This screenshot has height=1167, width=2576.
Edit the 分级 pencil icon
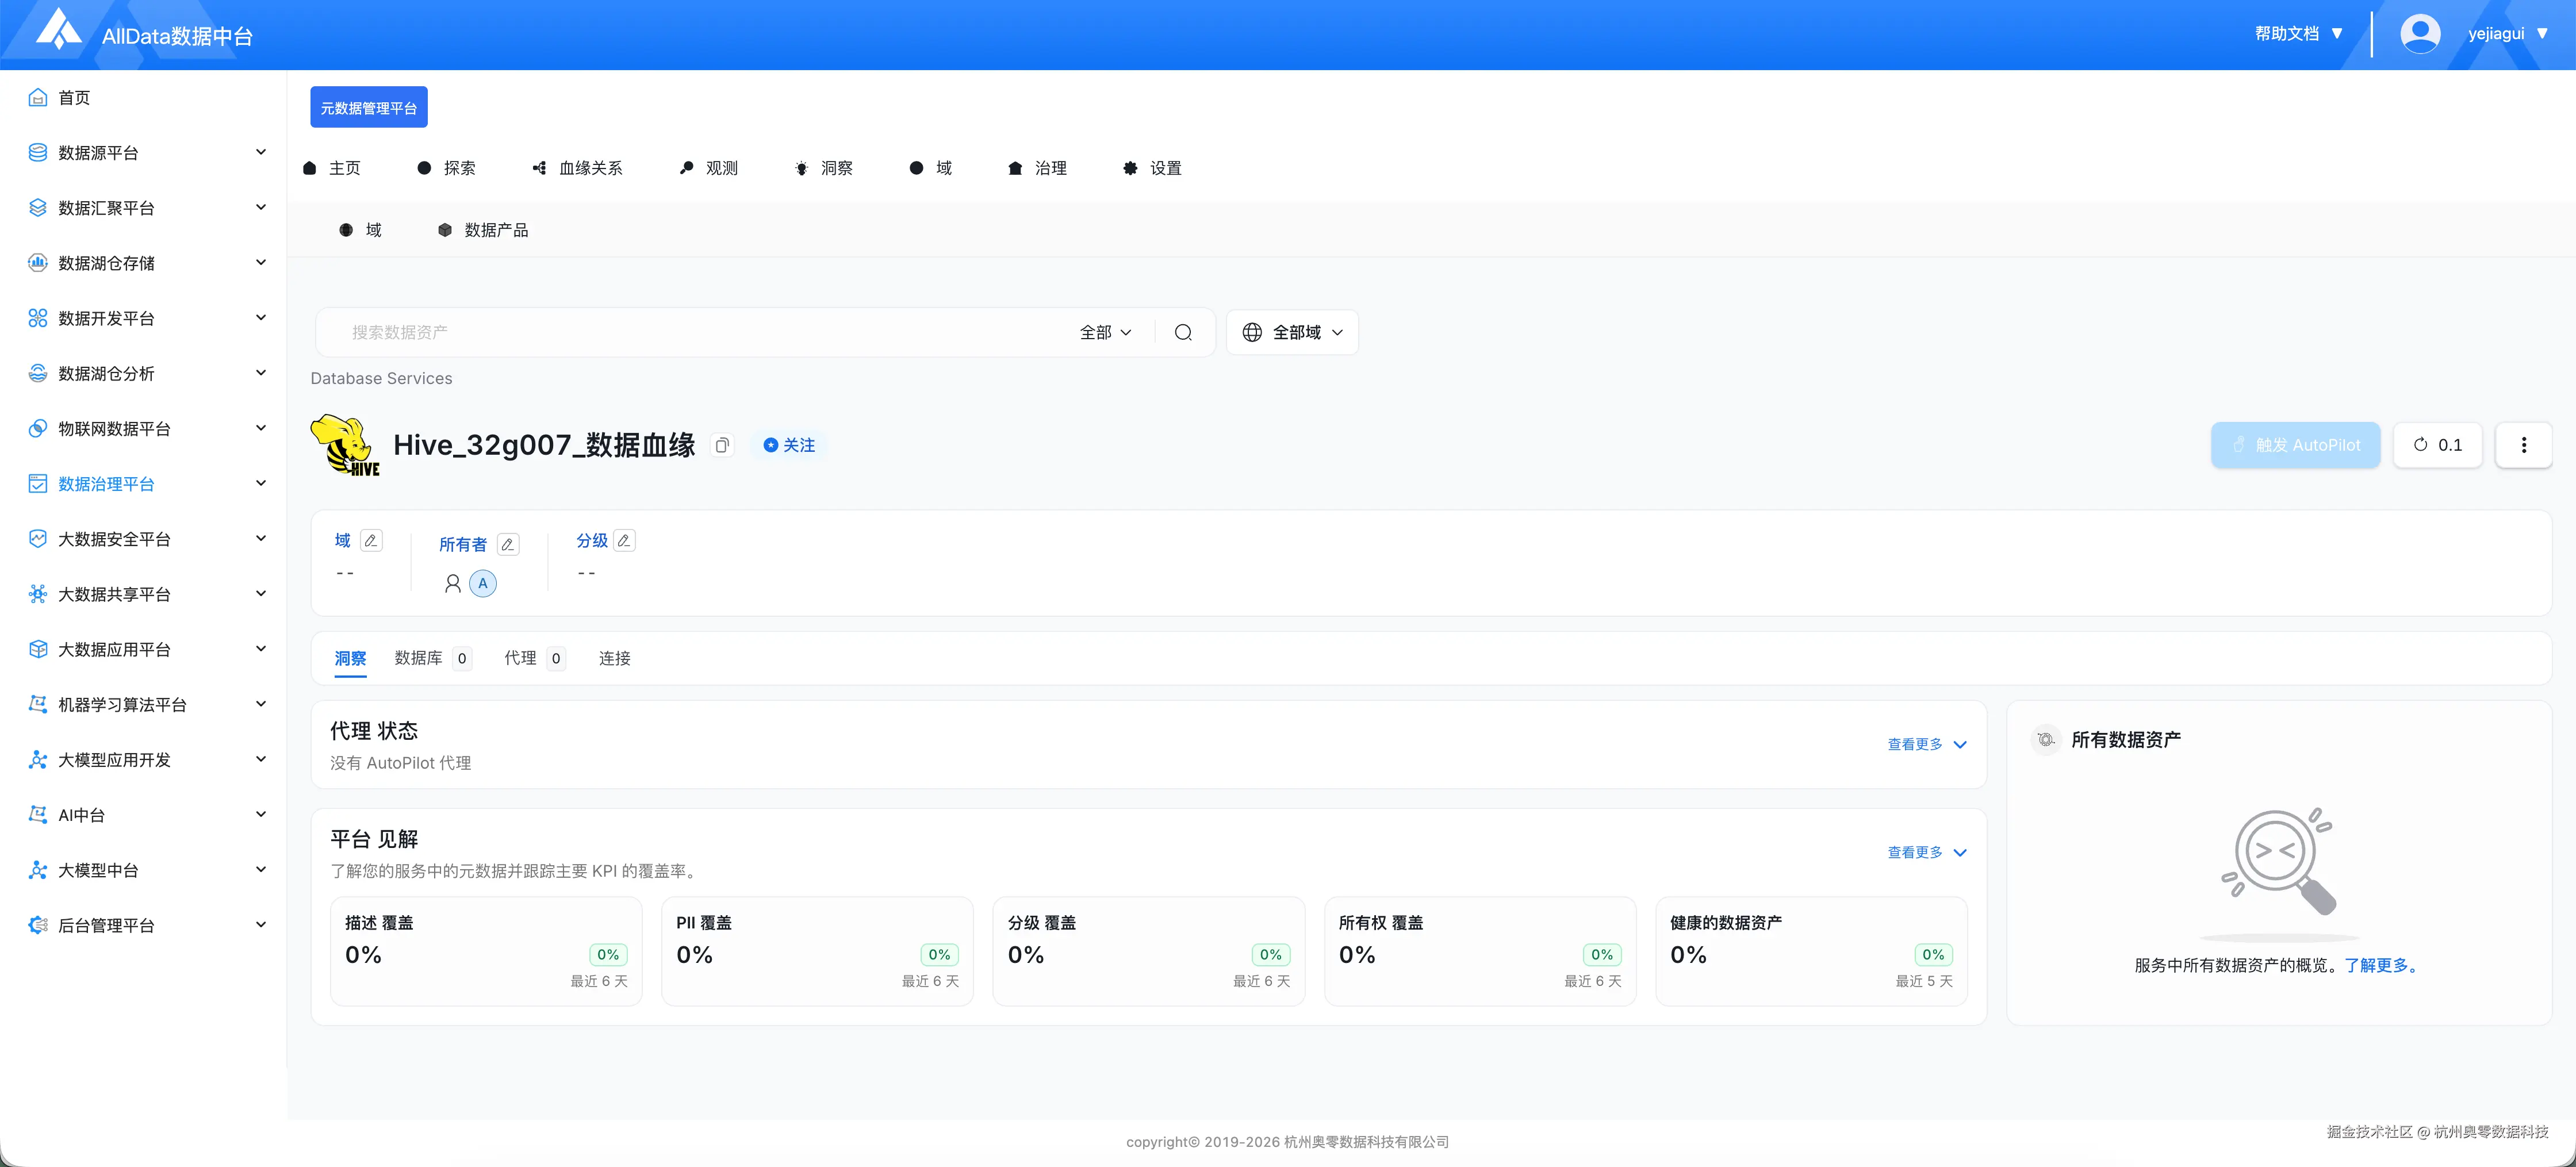(624, 541)
